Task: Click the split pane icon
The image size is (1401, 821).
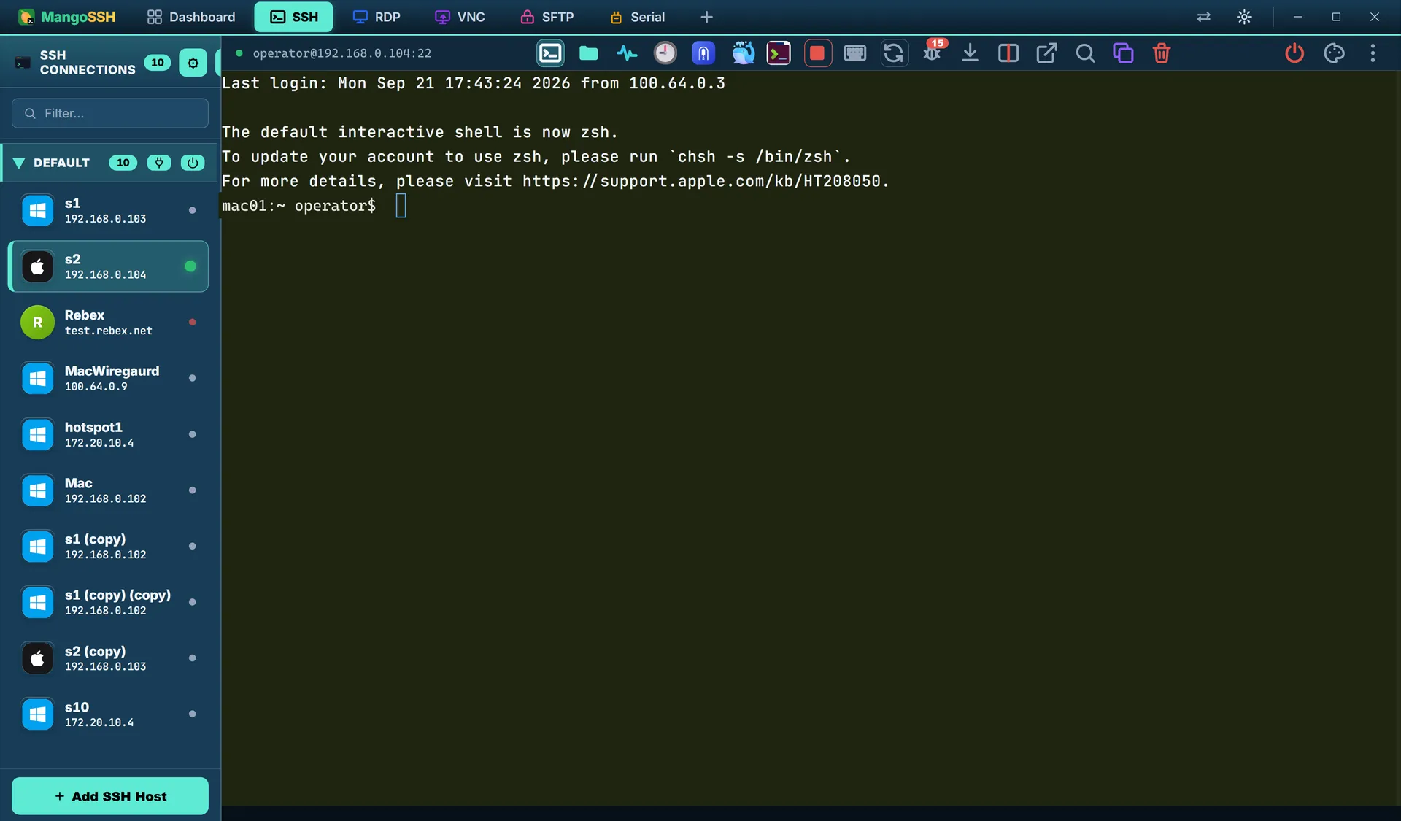Action: [1008, 53]
